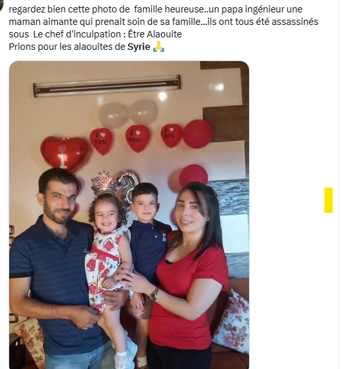The height and width of the screenshot is (369, 345).
Task: Click the boy's navy polo shirt
Action: (x=149, y=250)
